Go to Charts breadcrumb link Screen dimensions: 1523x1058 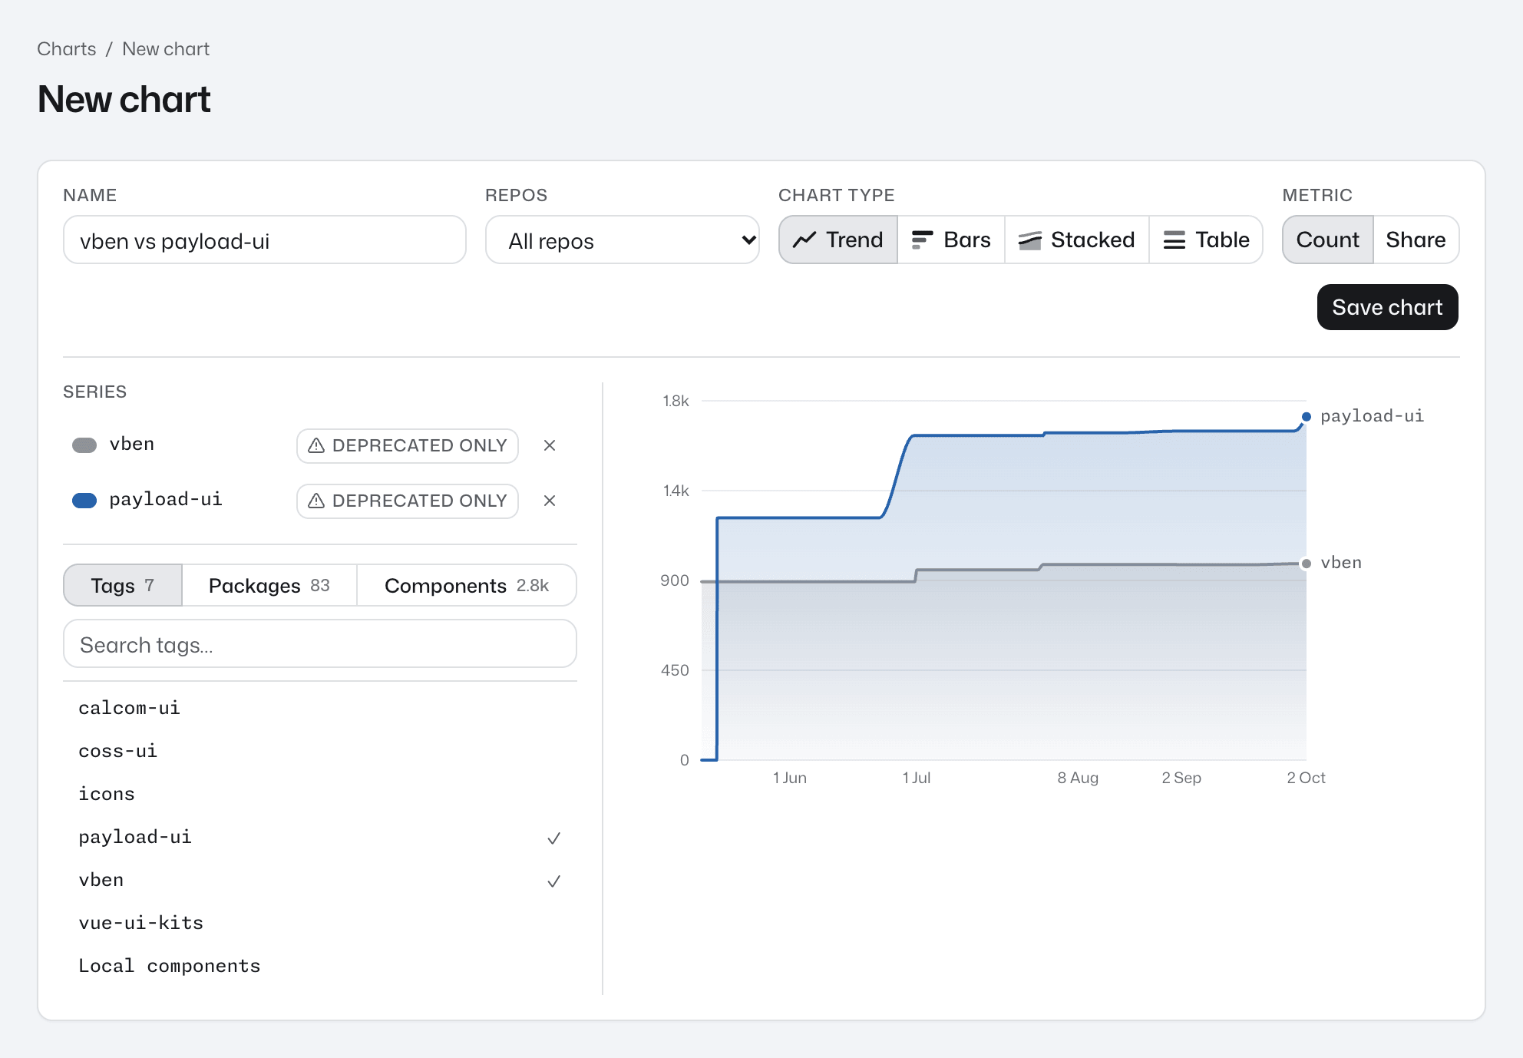tap(67, 49)
